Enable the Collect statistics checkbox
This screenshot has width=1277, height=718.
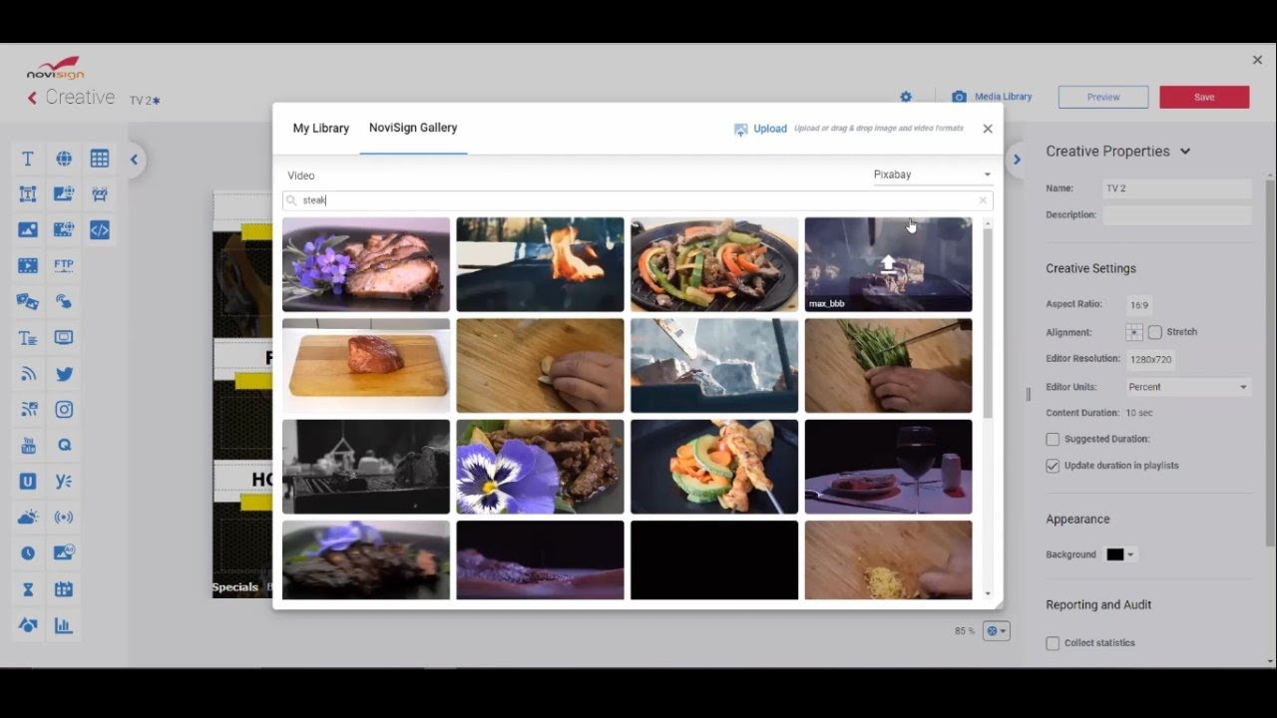coord(1053,643)
